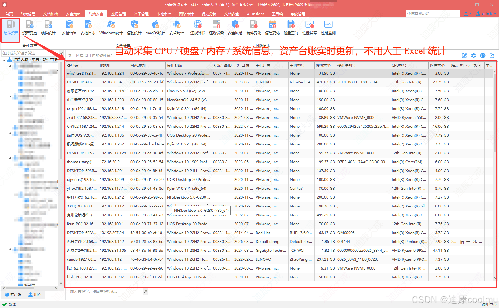Open the organization structure dropdown

(x=467, y=14)
